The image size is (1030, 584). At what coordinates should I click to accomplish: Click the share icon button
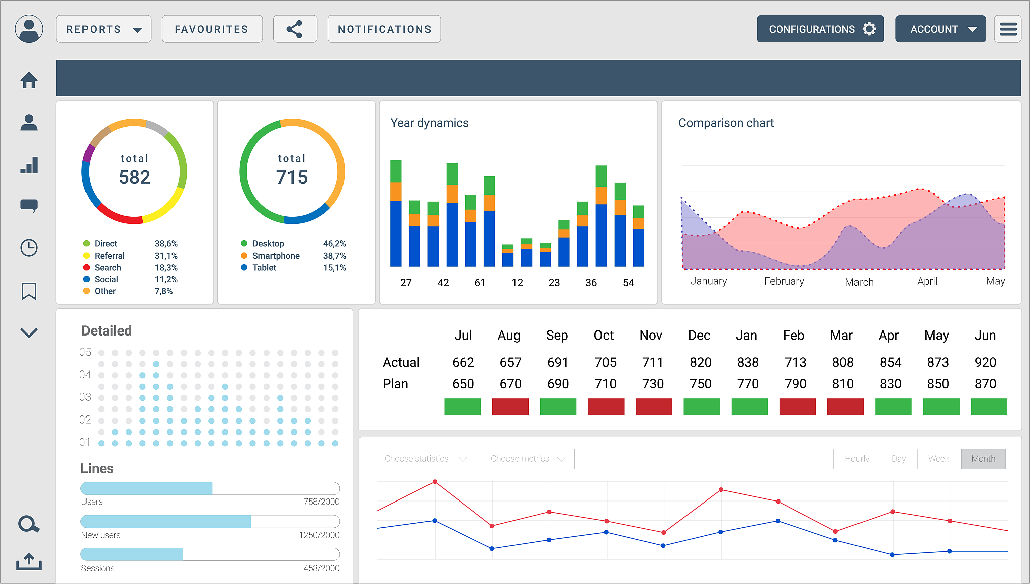295,29
